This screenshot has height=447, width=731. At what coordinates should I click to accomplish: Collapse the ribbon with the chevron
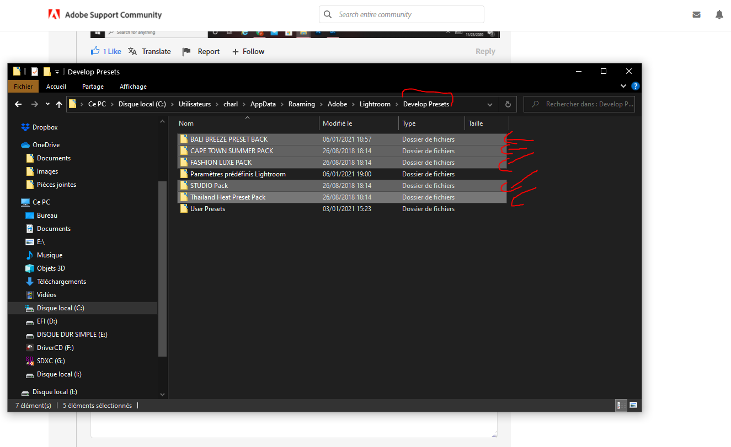point(623,86)
